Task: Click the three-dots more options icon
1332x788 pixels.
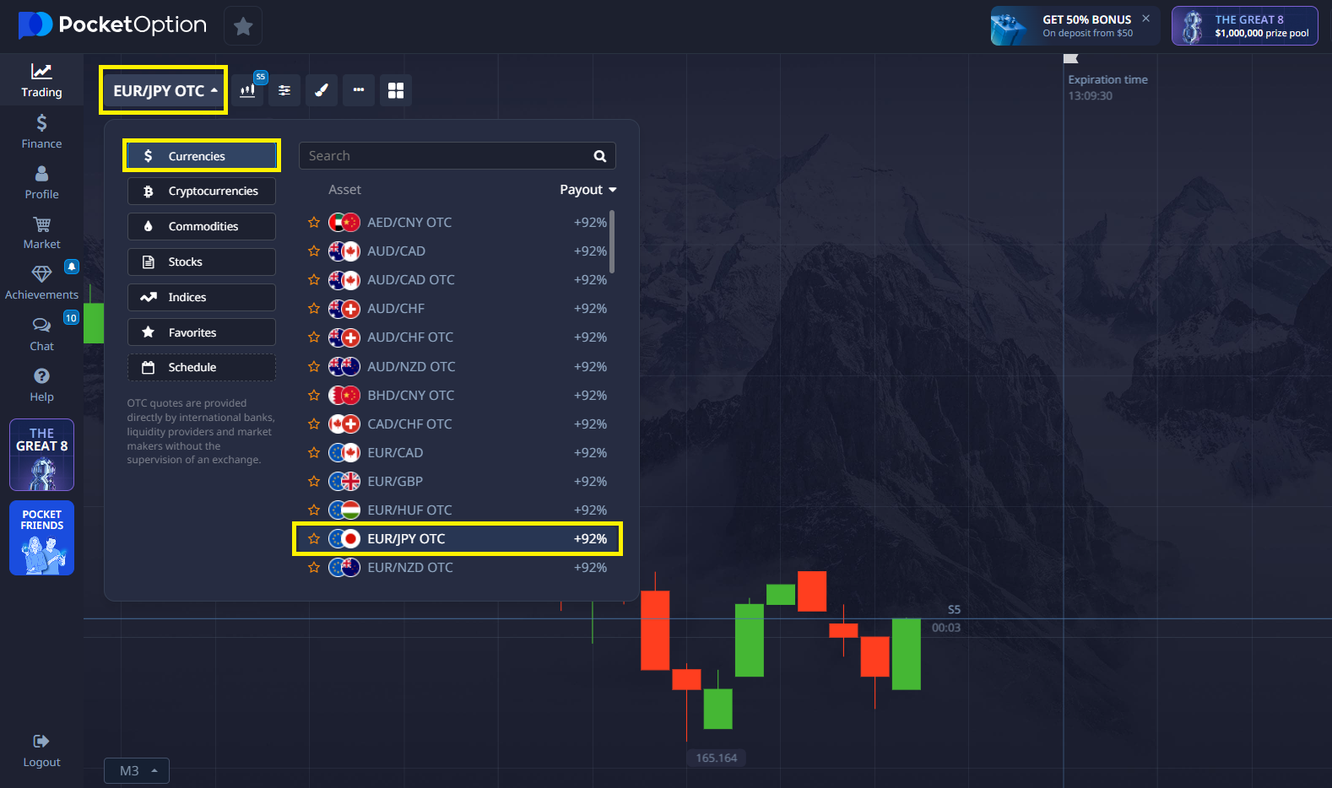Action: (x=359, y=90)
